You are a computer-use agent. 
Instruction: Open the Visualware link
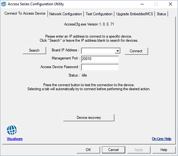15,139
